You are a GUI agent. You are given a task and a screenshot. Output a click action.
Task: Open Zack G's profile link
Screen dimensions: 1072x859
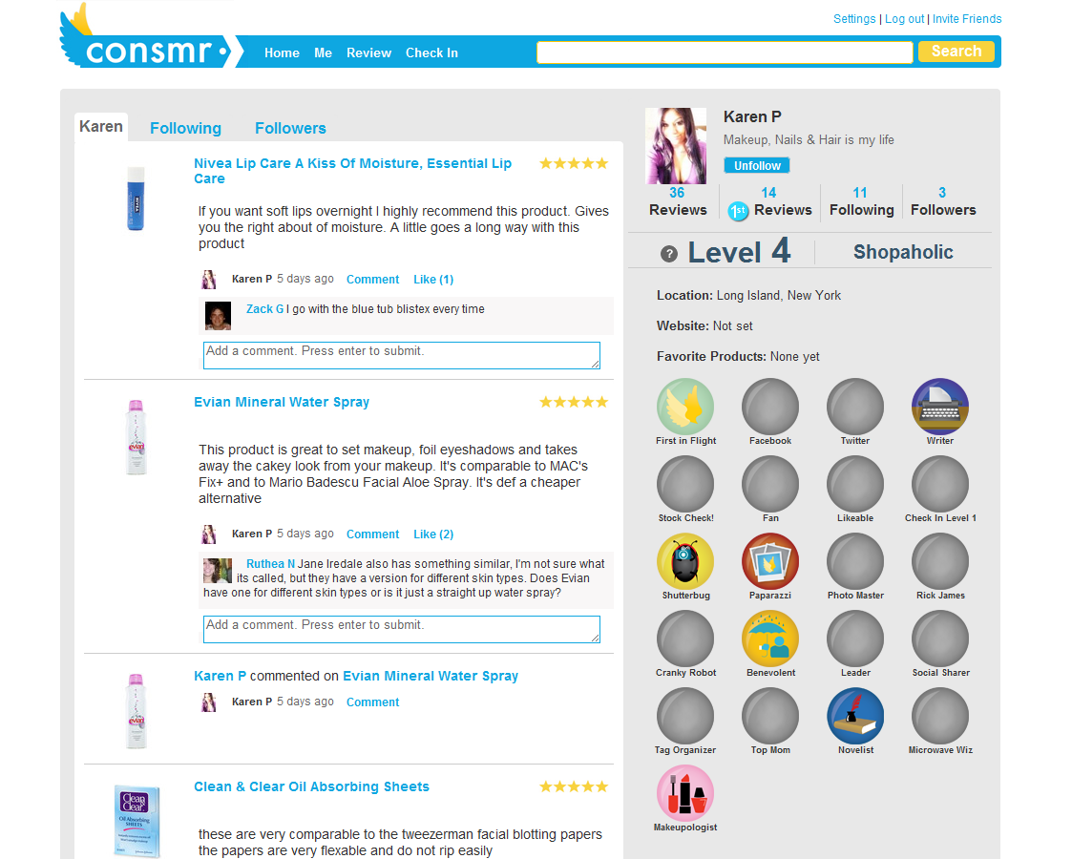coord(264,309)
